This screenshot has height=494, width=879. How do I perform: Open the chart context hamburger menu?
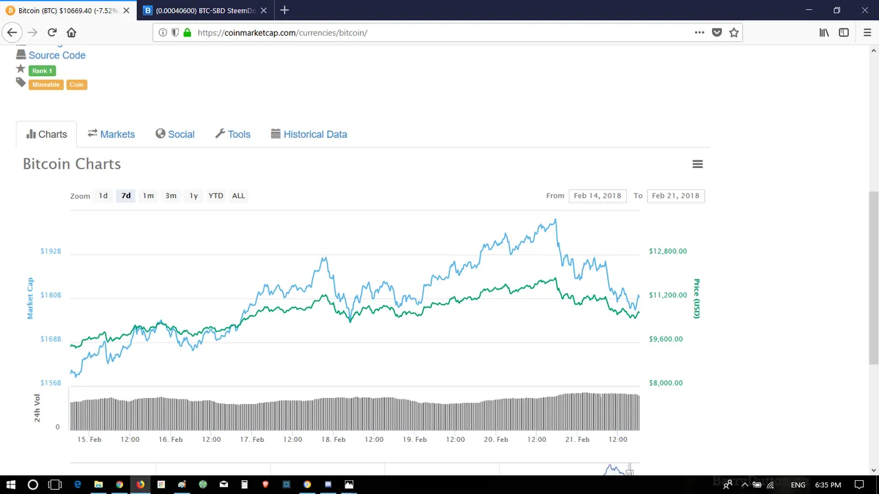click(x=698, y=164)
